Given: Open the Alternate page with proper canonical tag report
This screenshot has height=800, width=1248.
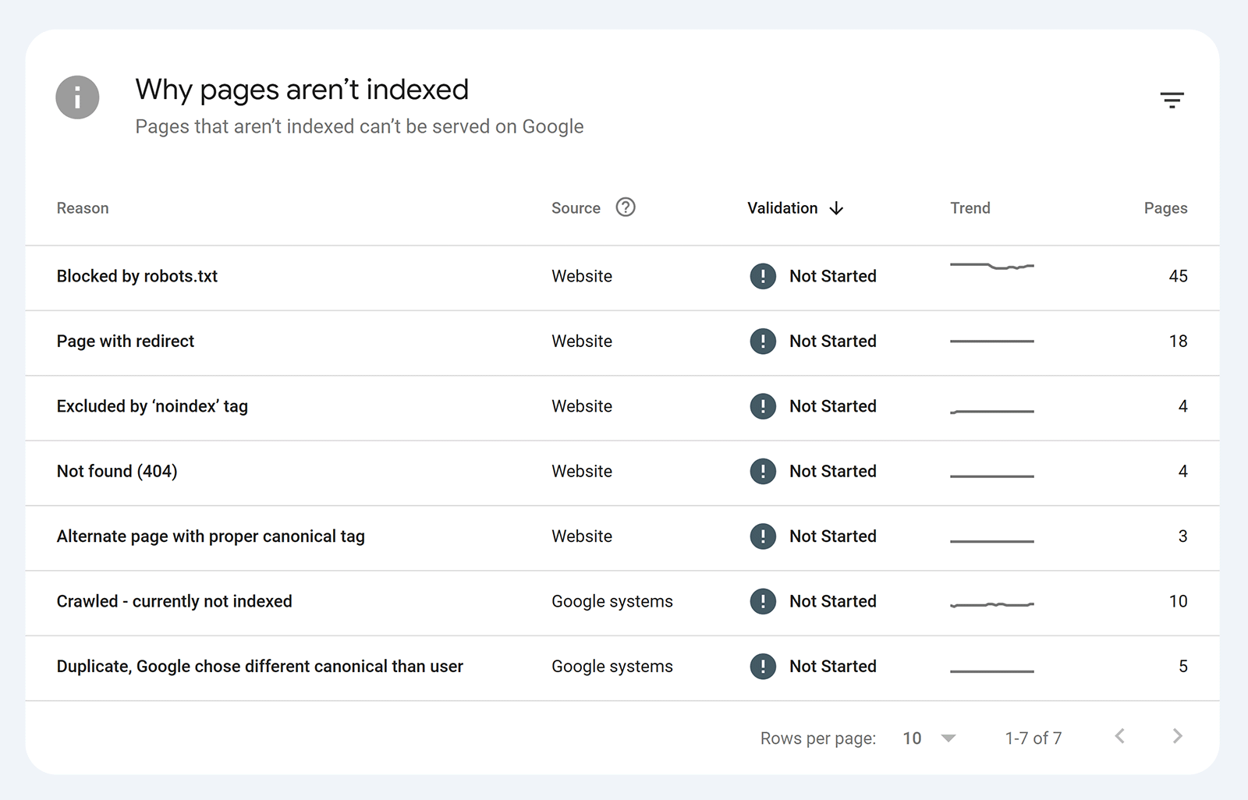Looking at the screenshot, I should [211, 536].
